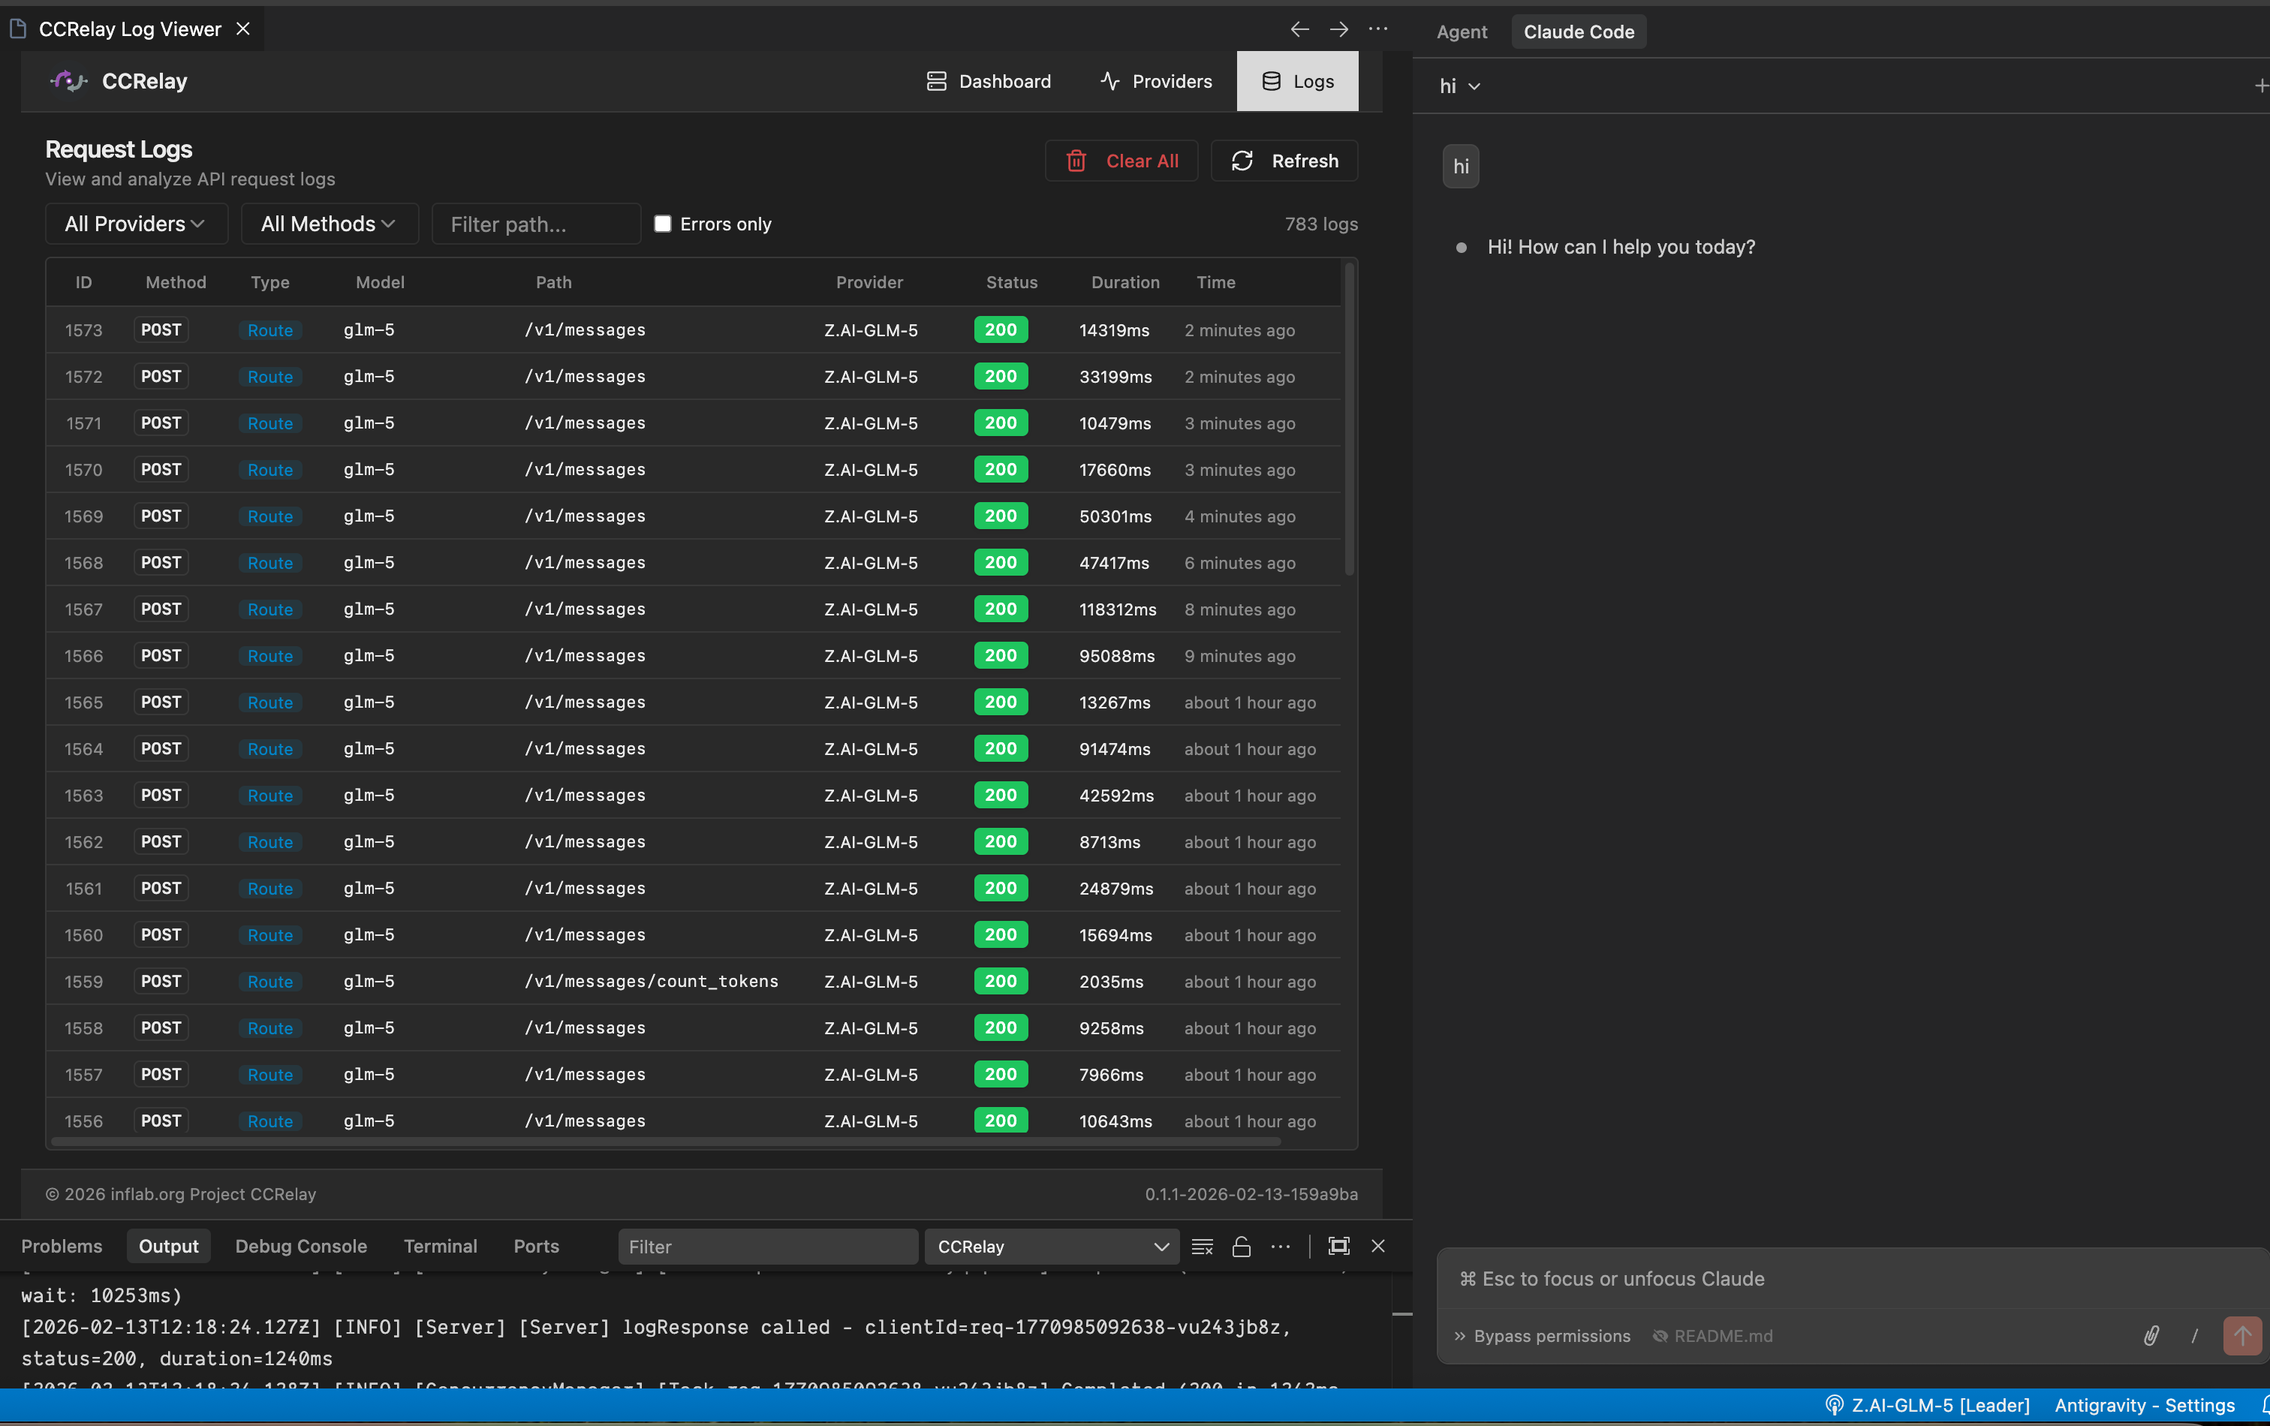Expand the All Methods dropdown
This screenshot has height=1426, width=2270.
coord(329,224)
